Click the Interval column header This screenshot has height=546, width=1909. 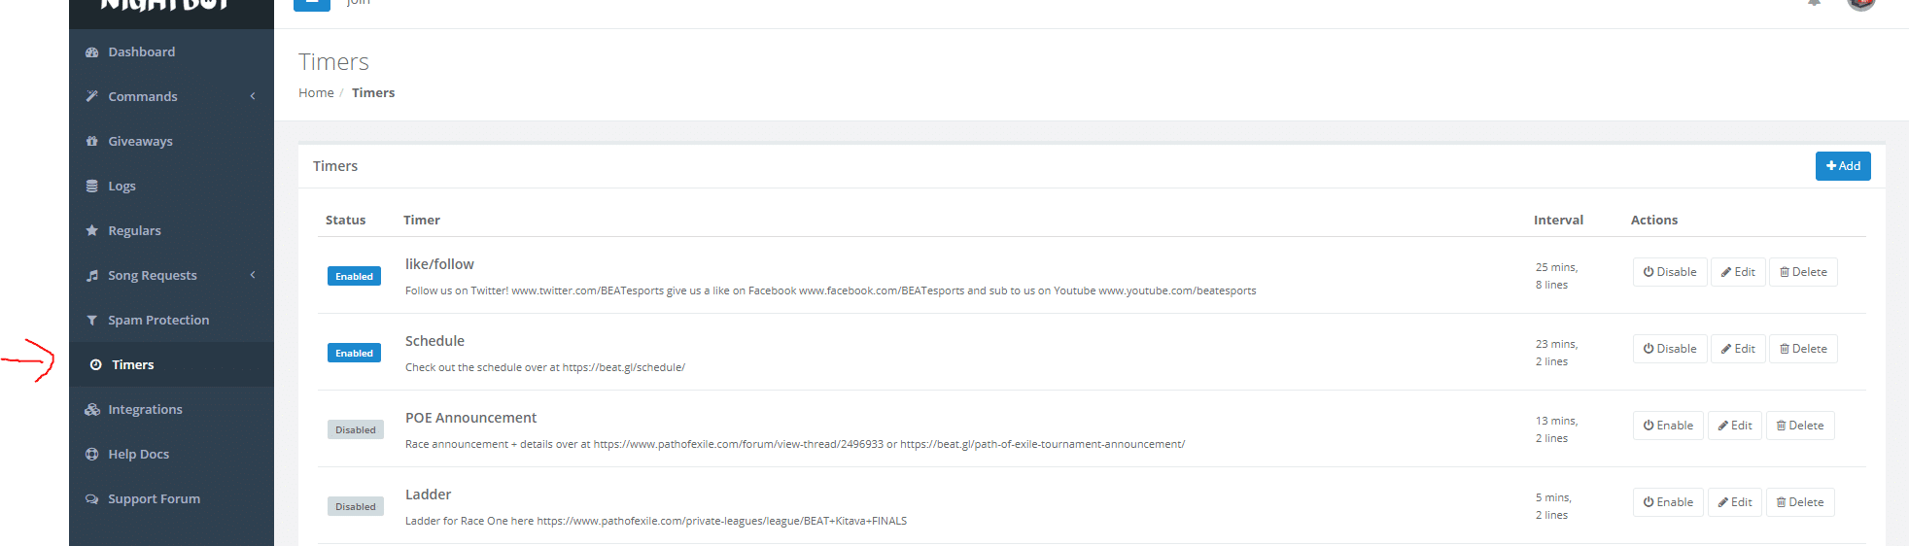(1558, 221)
